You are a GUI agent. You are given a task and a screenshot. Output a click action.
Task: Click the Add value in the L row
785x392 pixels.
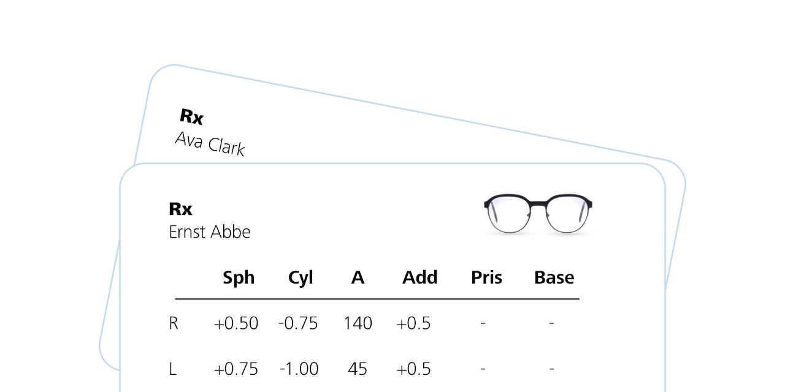point(414,369)
